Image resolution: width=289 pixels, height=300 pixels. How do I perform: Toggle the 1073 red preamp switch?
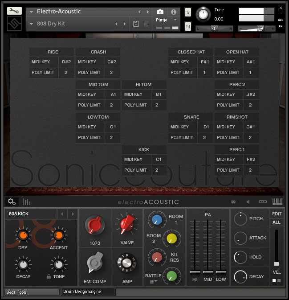coord(94,226)
